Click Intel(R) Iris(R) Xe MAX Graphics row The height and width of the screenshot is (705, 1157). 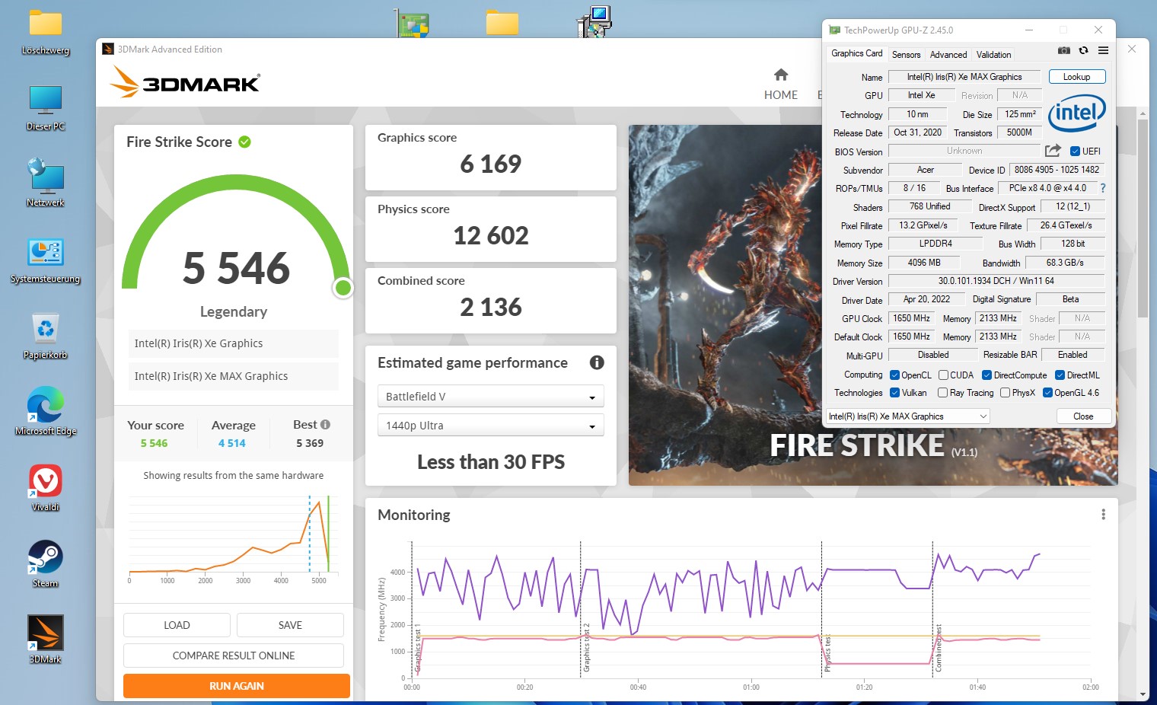tap(234, 376)
